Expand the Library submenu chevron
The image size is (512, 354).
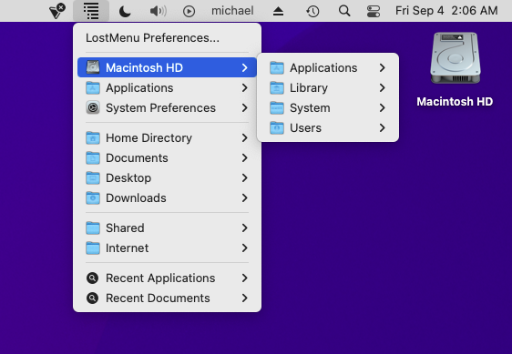tap(383, 87)
